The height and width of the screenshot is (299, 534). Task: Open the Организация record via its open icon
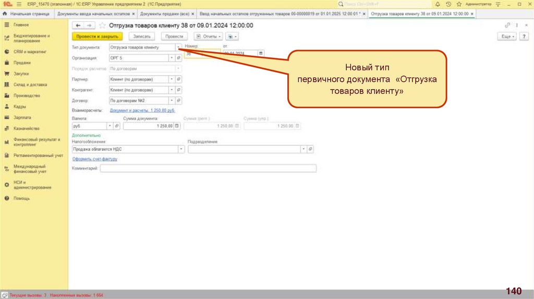(x=178, y=58)
